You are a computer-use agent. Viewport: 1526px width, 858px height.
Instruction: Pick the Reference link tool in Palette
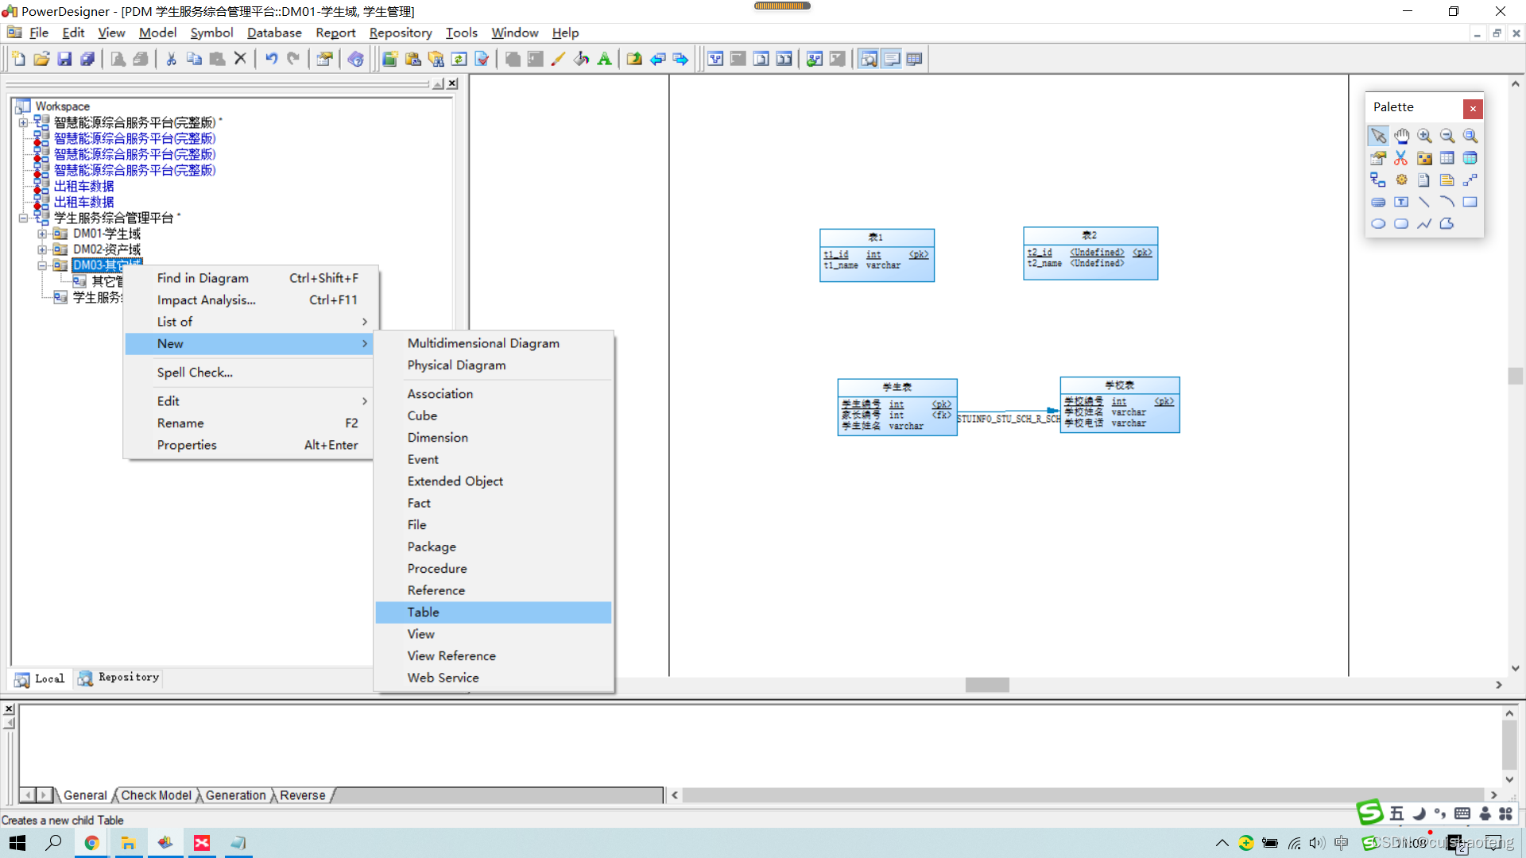click(x=1377, y=180)
